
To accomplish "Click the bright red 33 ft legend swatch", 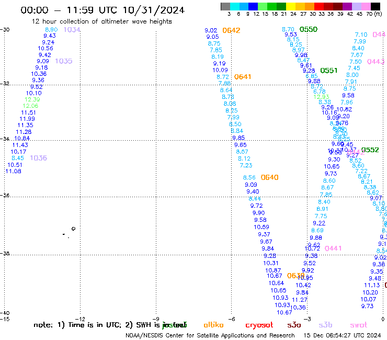I will 319,7.
